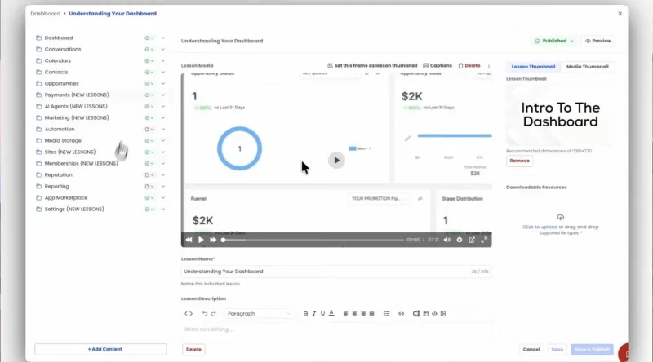Viewport: 653px width, 362px height.
Task: Open Reputation category draft status dropdown
Action: click(x=149, y=175)
